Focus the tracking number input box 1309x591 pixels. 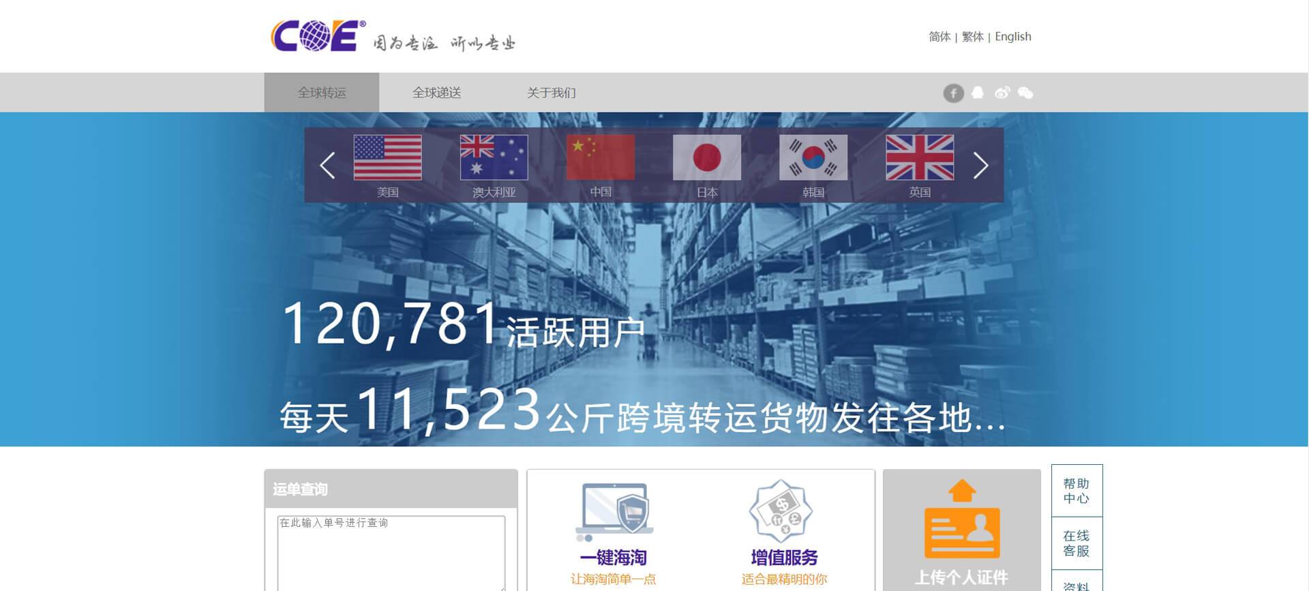tap(391, 551)
